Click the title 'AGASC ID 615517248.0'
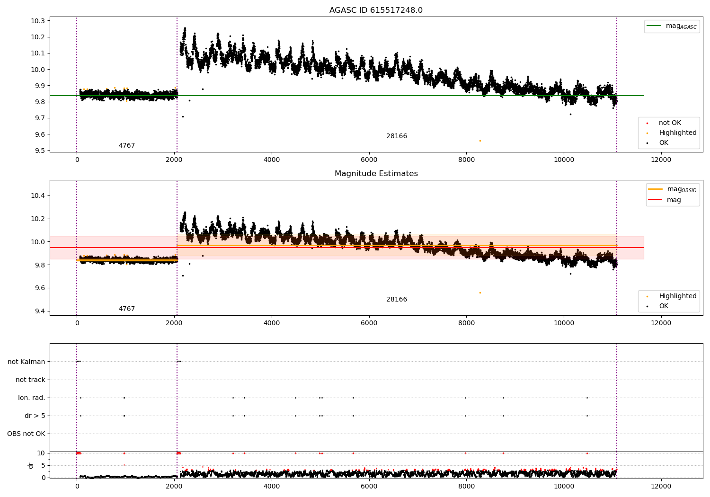This screenshot has height=497, width=710. click(376, 10)
